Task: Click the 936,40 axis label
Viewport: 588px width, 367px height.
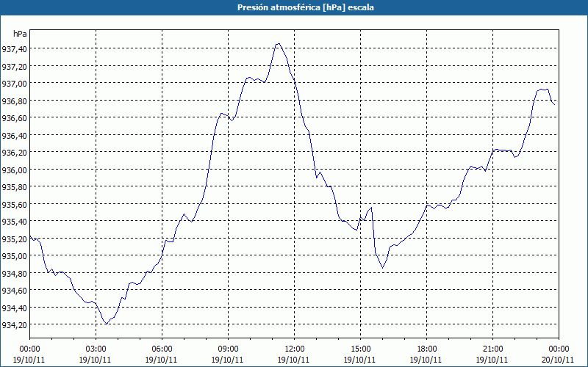Action: [x=14, y=135]
